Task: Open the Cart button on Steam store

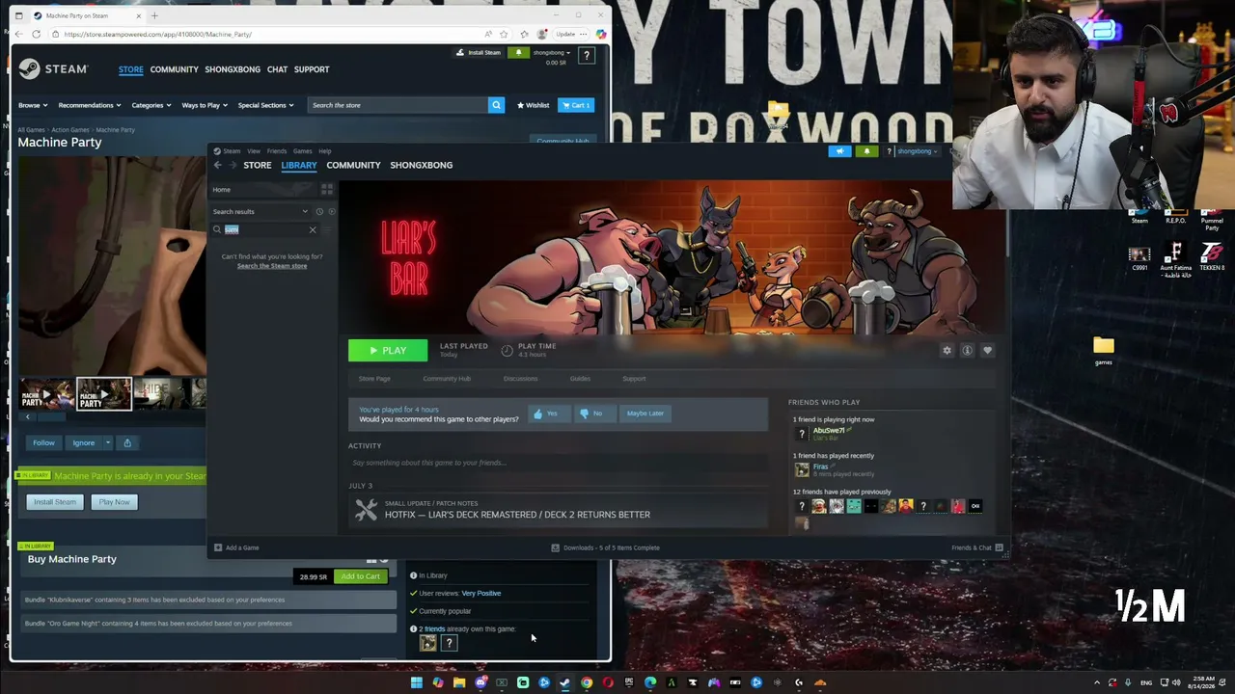Action: pos(576,105)
